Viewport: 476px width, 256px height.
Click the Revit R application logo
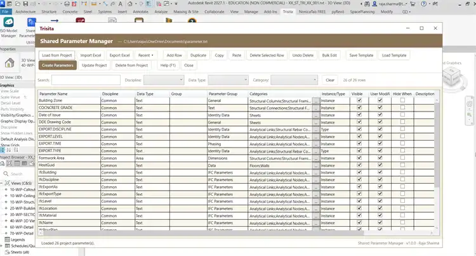click(2, 4)
